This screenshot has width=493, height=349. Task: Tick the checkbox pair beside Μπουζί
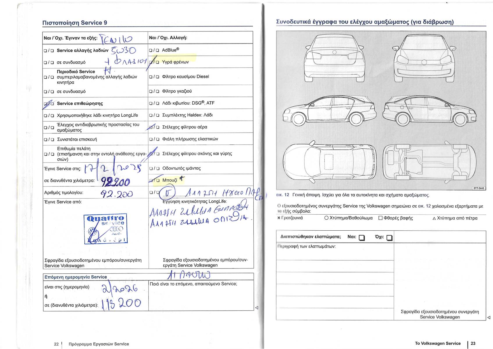coord(154,180)
